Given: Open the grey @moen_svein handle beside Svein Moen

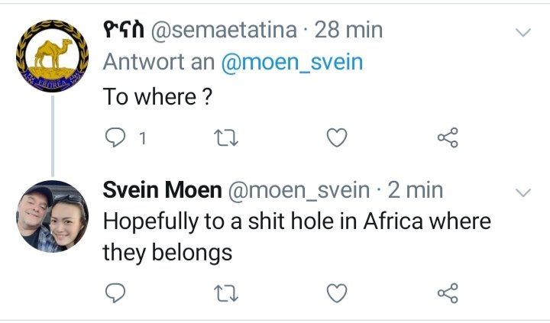Looking at the screenshot, I should (293, 191).
